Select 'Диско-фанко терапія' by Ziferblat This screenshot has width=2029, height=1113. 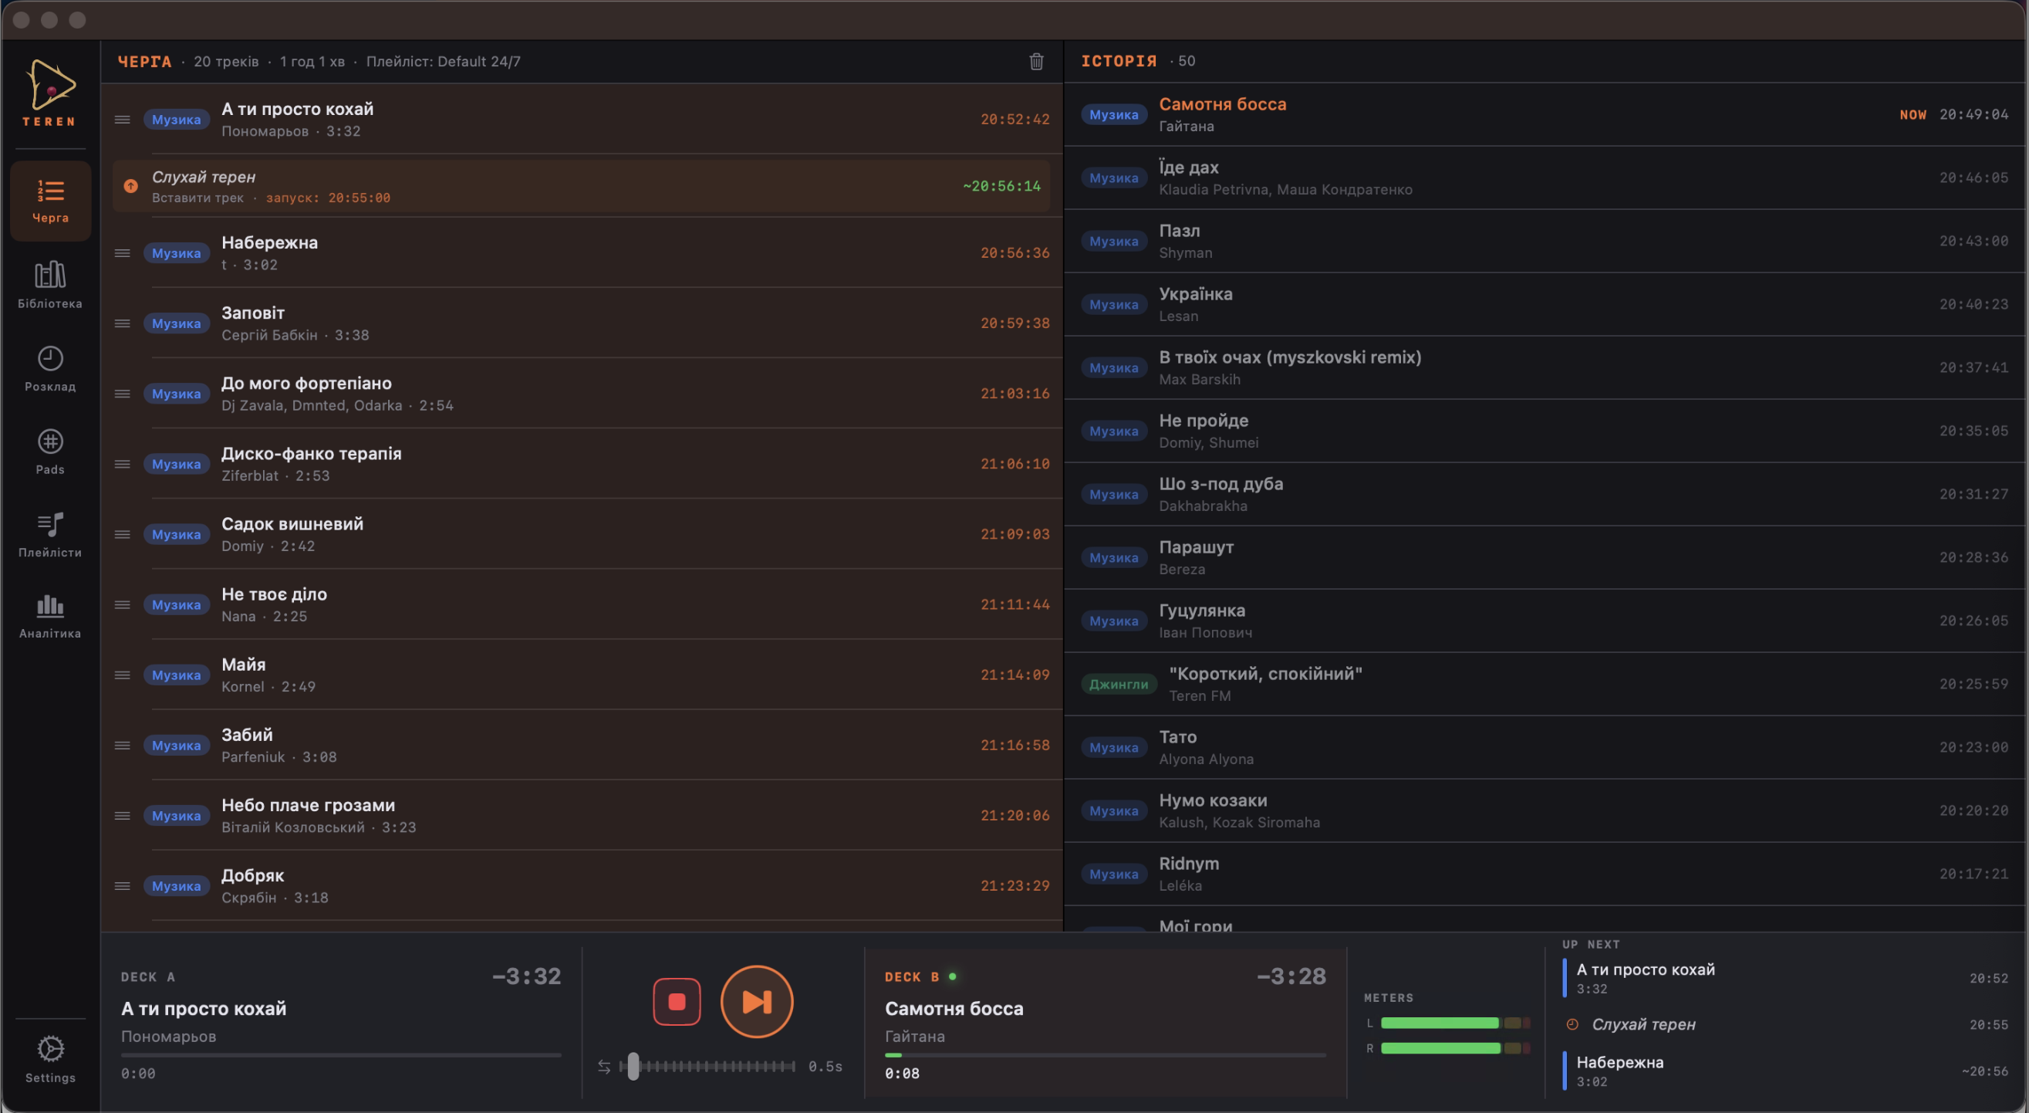[582, 465]
